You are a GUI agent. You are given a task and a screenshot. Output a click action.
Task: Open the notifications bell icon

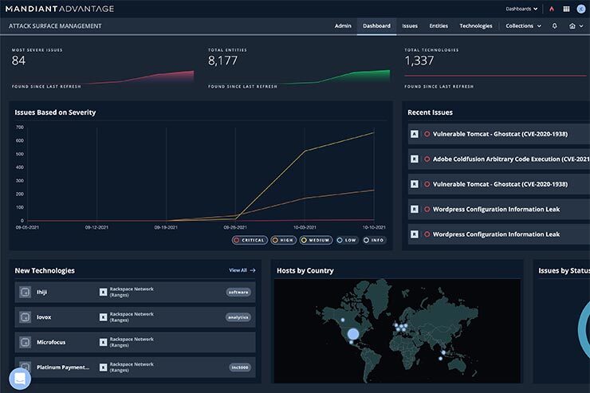click(x=555, y=26)
